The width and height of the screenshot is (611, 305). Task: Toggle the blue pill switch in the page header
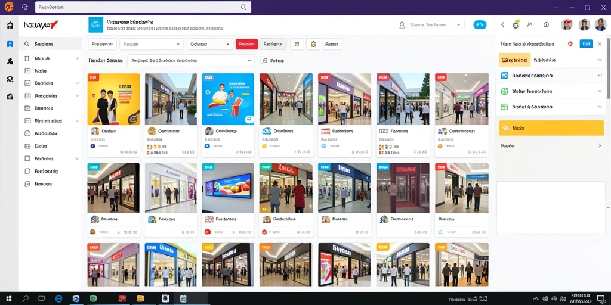[480, 24]
